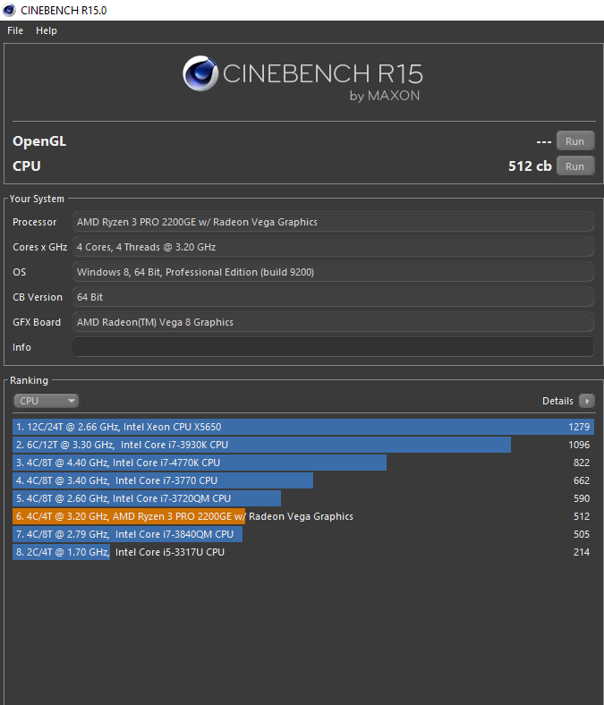Click the 214 score value

pyautogui.click(x=582, y=552)
